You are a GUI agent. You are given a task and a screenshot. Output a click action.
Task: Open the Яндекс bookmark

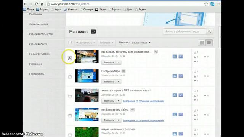point(141,9)
